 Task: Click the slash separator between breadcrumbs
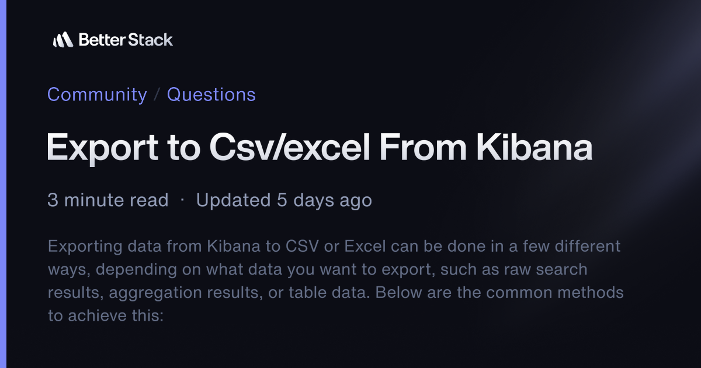[x=157, y=95]
